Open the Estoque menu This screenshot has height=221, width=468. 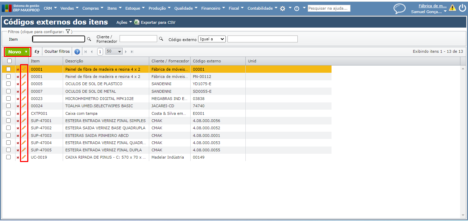(135, 8)
